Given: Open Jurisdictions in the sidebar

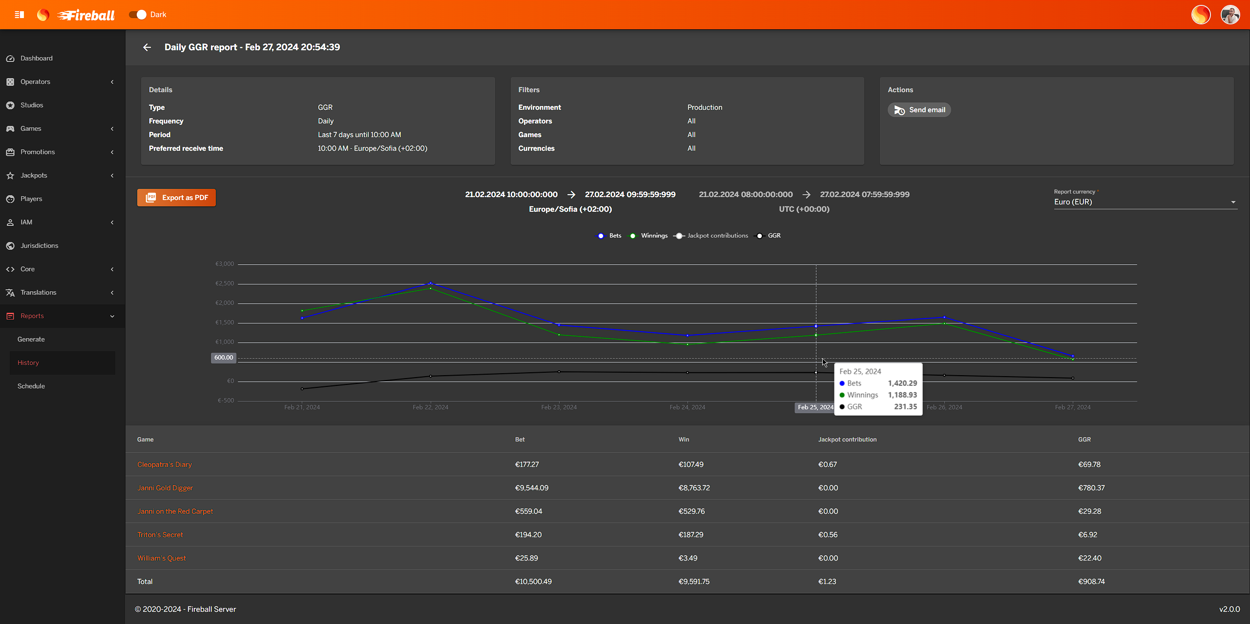Looking at the screenshot, I should (x=39, y=245).
